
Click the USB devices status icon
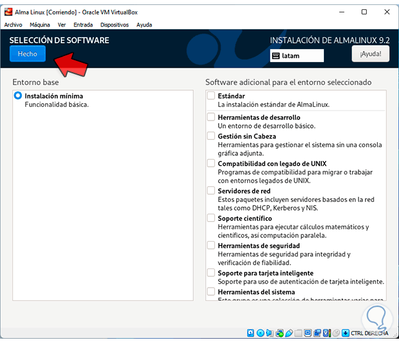pos(289,333)
